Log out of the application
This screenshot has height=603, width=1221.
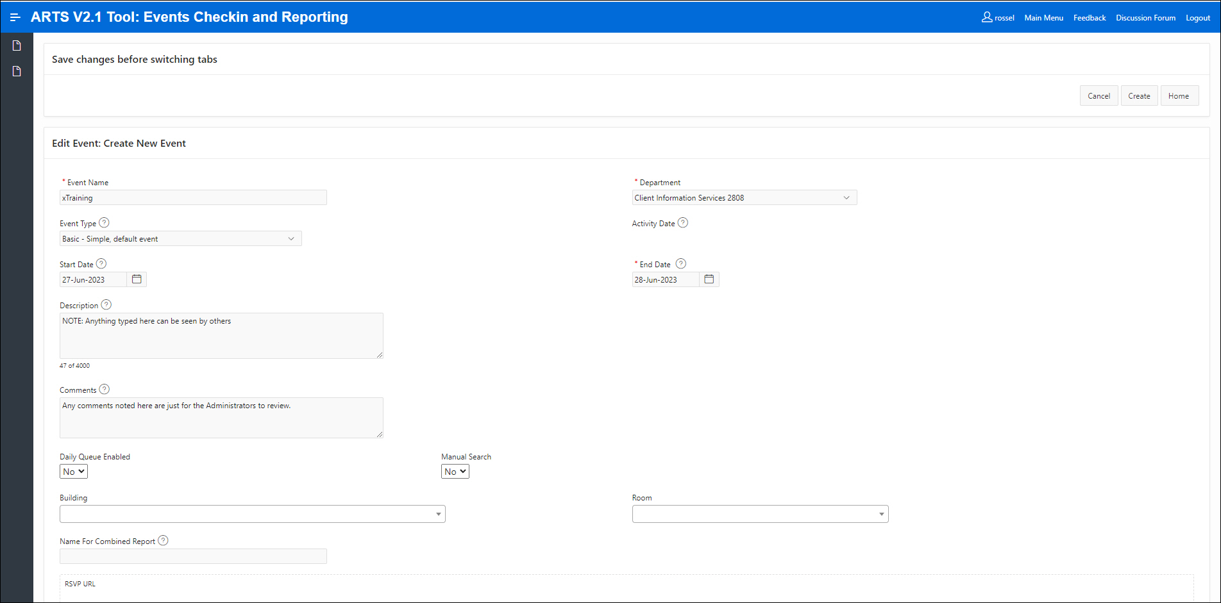(1198, 18)
